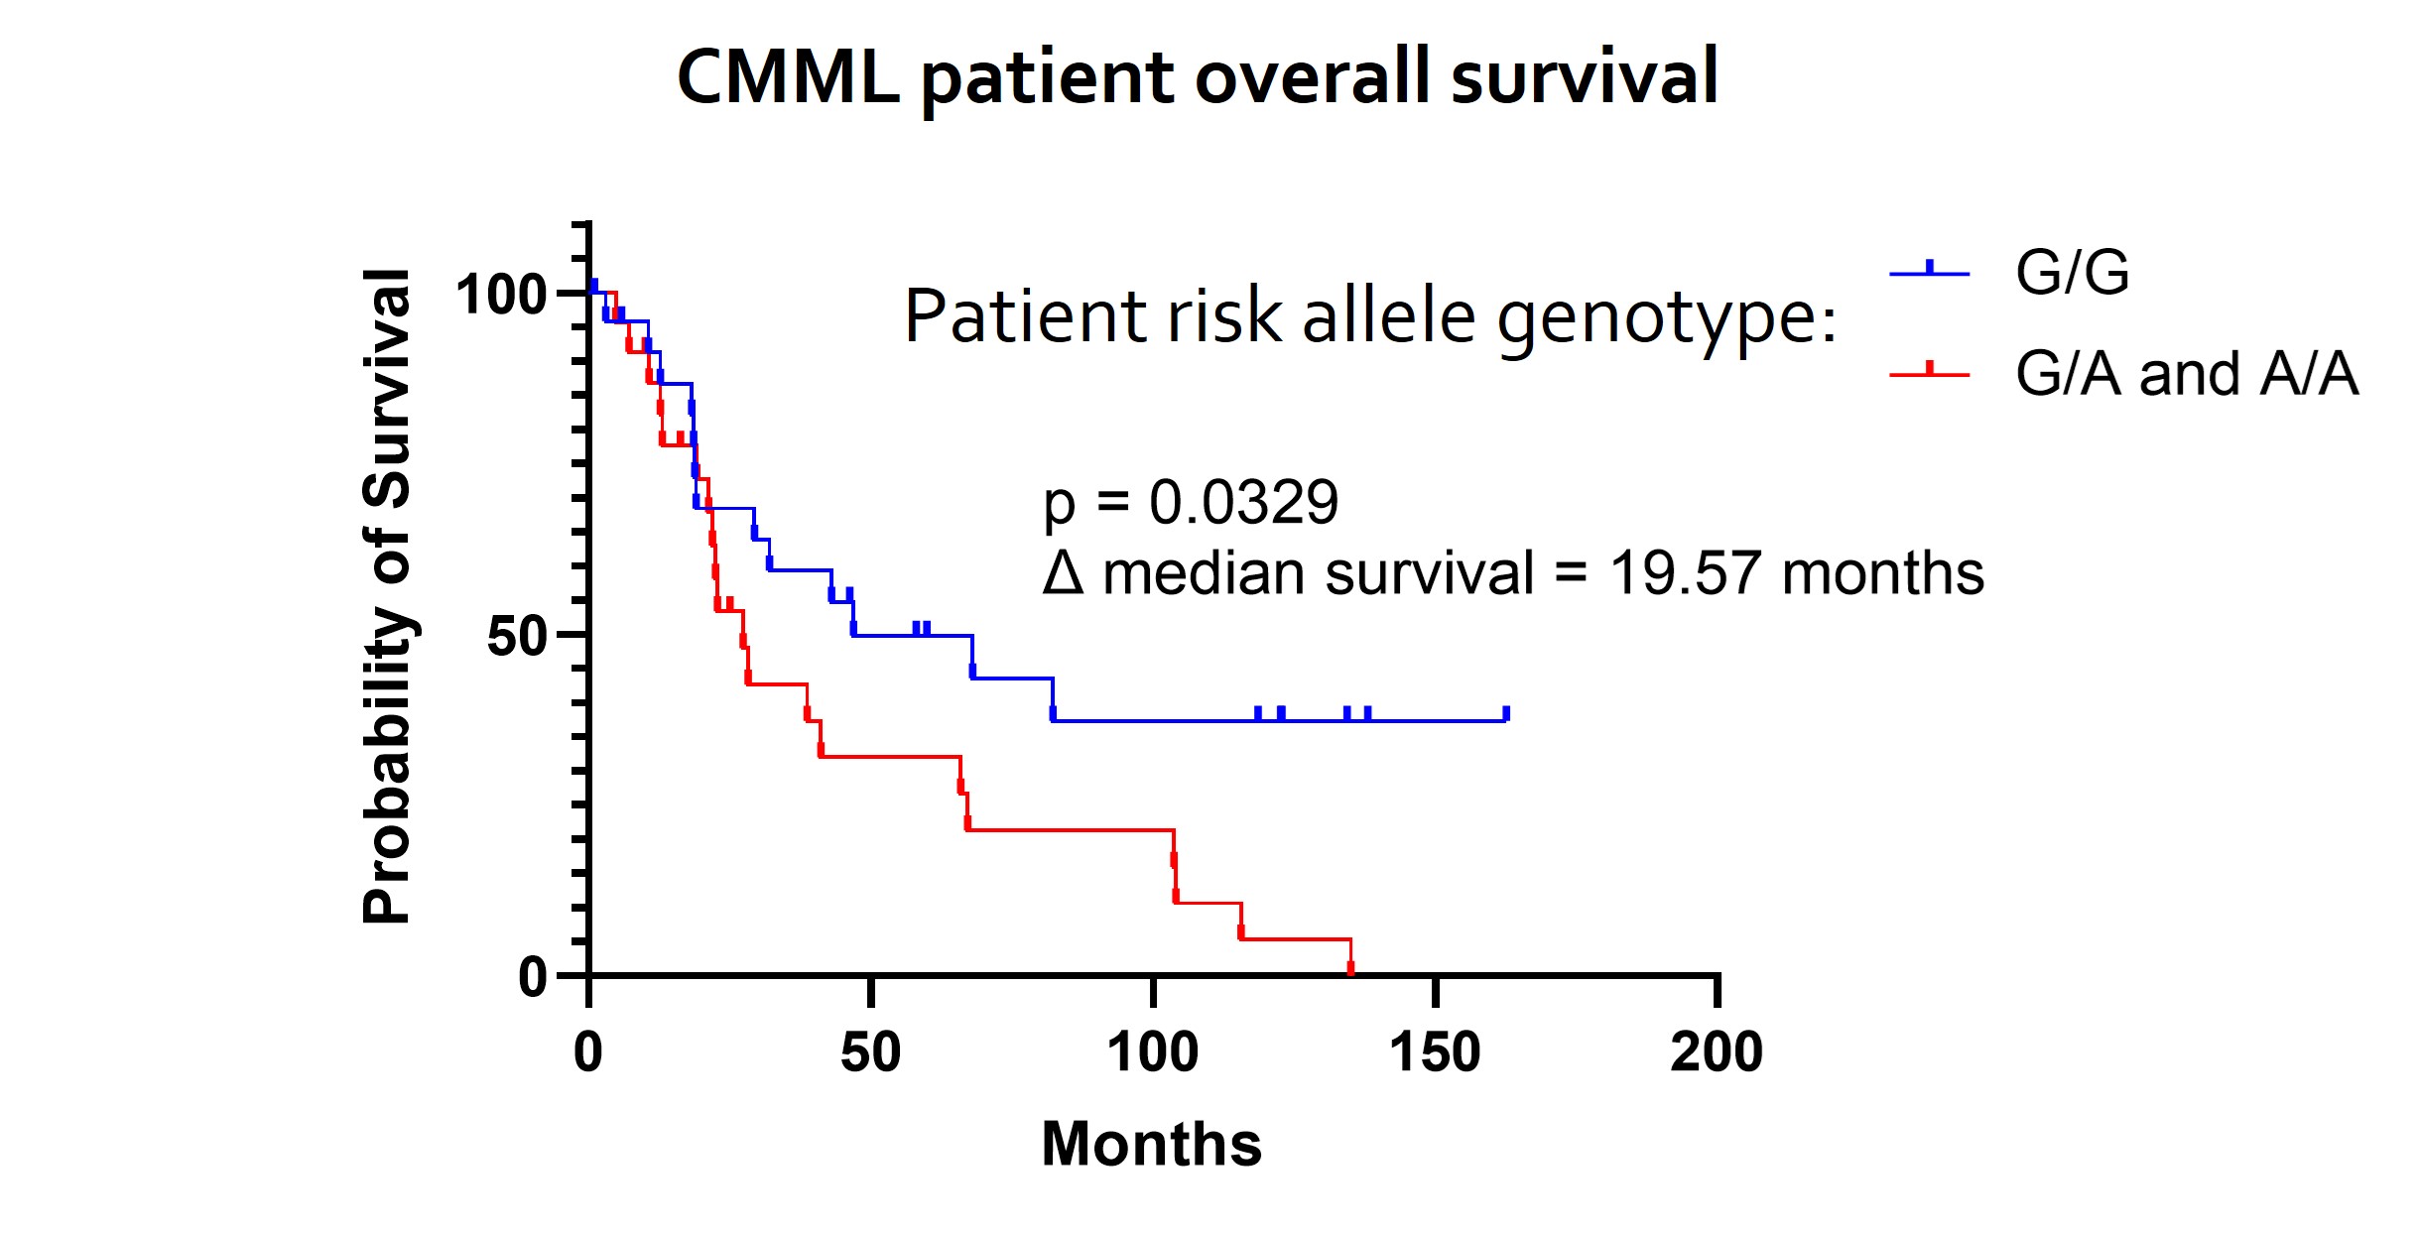Image resolution: width=2415 pixels, height=1235 pixels.
Task: Select the y-axis tick label '0'
Action: 533,977
